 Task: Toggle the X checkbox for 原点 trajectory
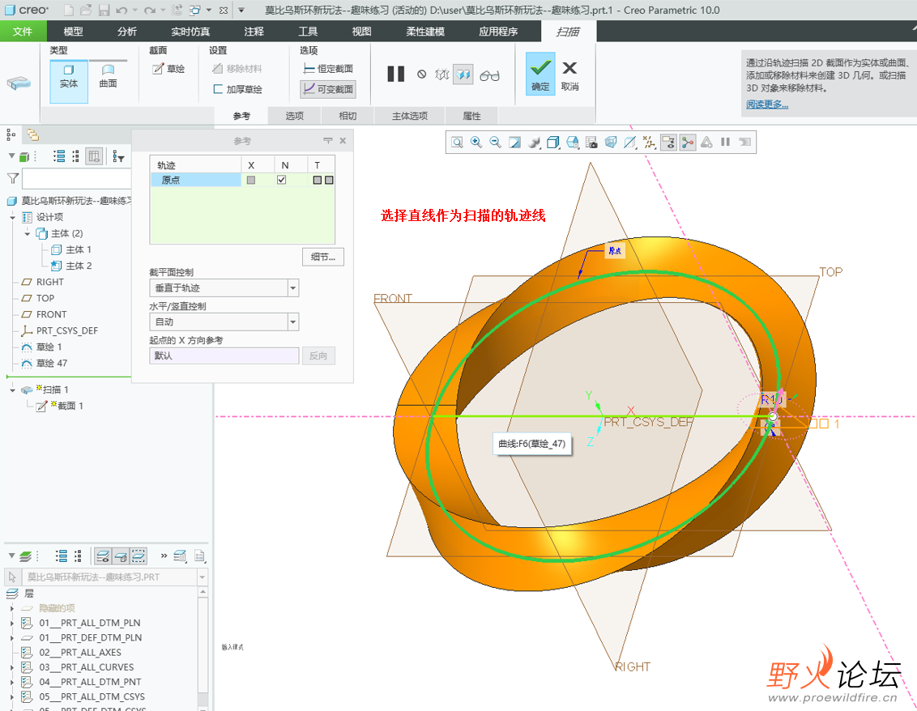coord(251,180)
